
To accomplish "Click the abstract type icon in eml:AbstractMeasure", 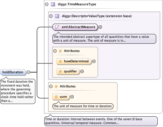I will (57, 27).
